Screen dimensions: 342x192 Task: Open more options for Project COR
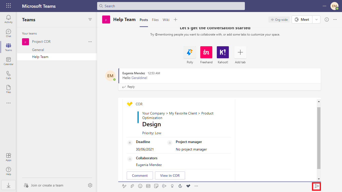tap(90, 42)
